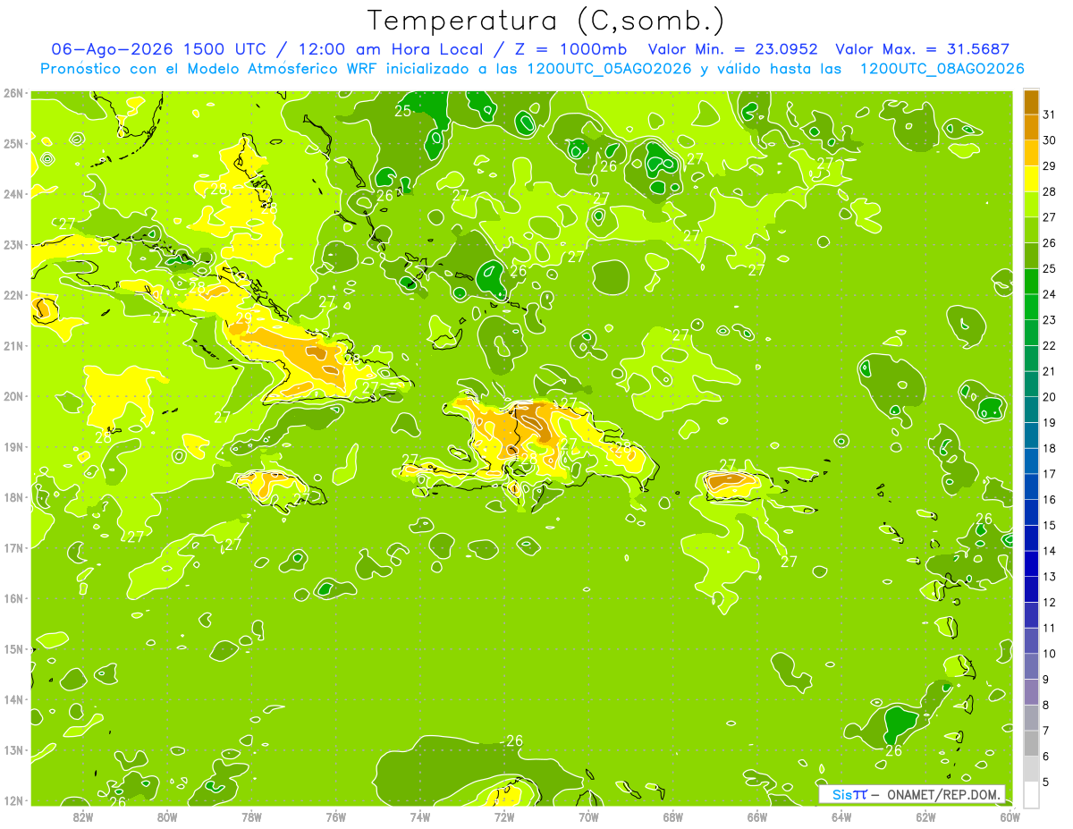Image resolution: width=1073 pixels, height=829 pixels.
Task: Select the green legend swatch between 26 and 27
Action: pos(1031,230)
